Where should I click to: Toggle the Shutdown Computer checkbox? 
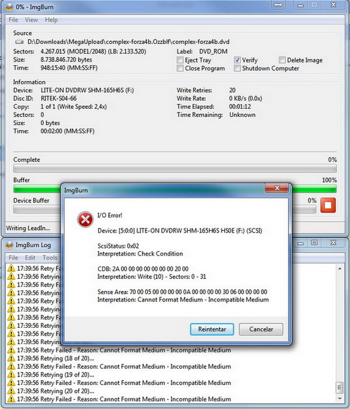pyautogui.click(x=237, y=69)
